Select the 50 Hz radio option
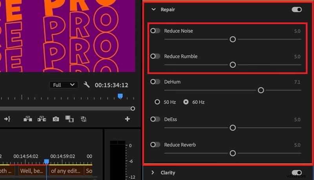The image size is (314, 180). click(157, 102)
